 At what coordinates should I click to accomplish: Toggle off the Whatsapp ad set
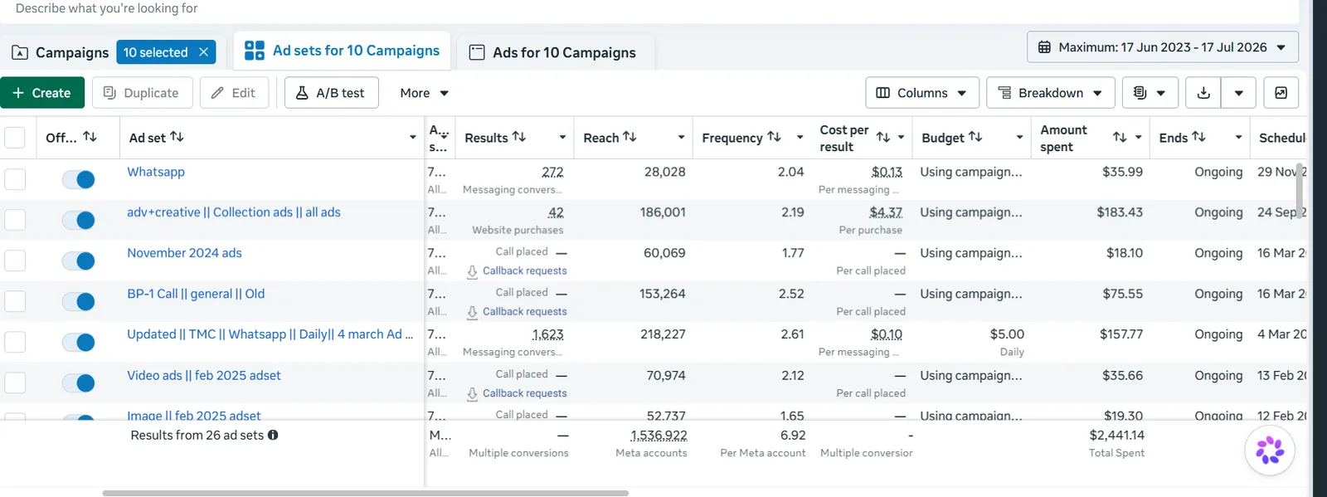coord(79,179)
